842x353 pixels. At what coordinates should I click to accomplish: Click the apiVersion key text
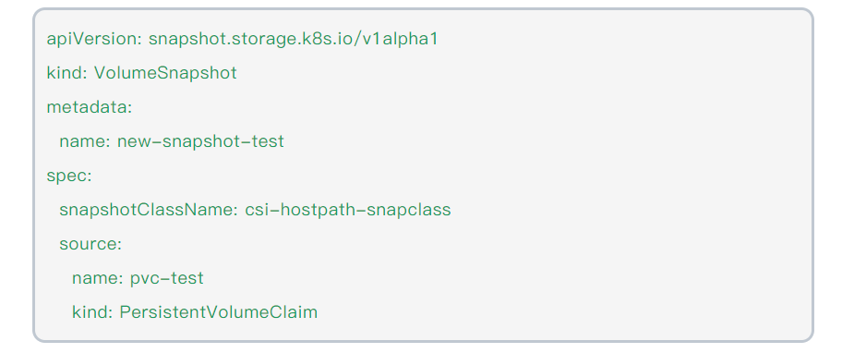[94, 39]
